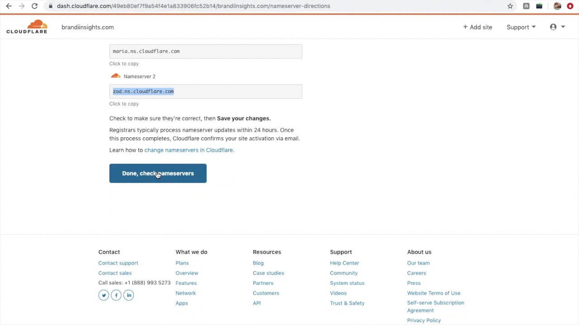Open API footer link
This screenshot has height=325, width=579.
(x=256, y=303)
